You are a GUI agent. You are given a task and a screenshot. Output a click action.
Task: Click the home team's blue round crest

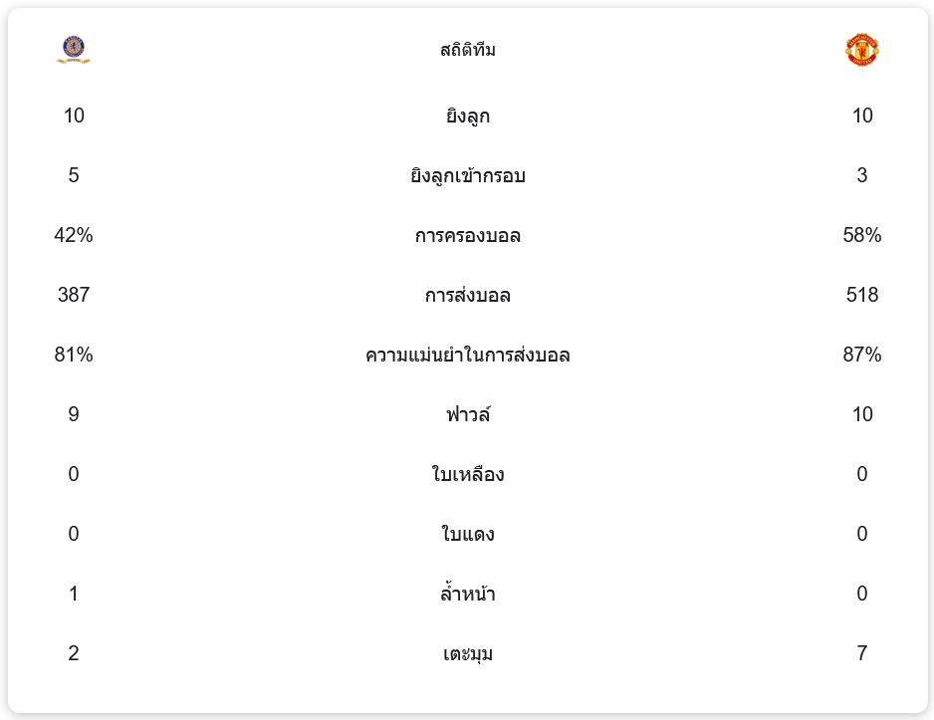point(74,50)
